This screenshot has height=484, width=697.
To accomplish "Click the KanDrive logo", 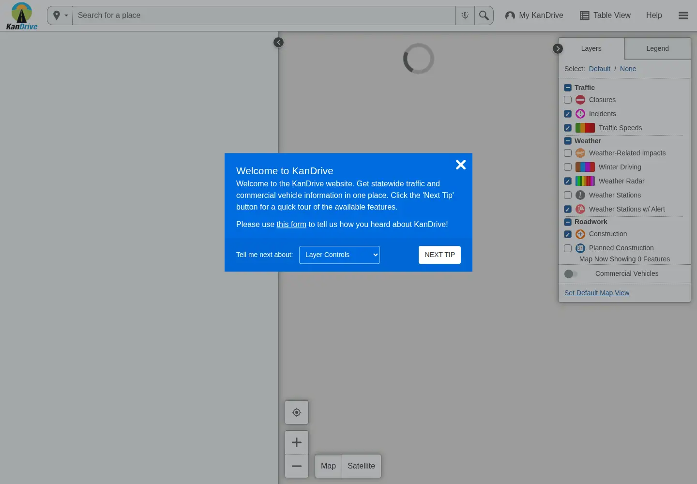I will click(22, 15).
